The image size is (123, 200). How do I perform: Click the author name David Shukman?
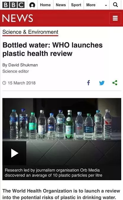point(23,65)
